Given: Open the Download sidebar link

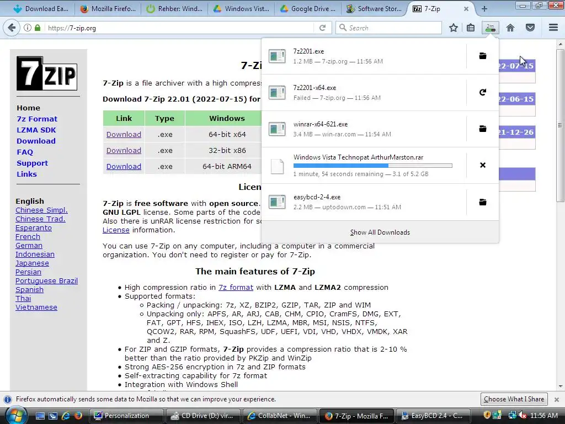Looking at the screenshot, I should click(x=36, y=141).
